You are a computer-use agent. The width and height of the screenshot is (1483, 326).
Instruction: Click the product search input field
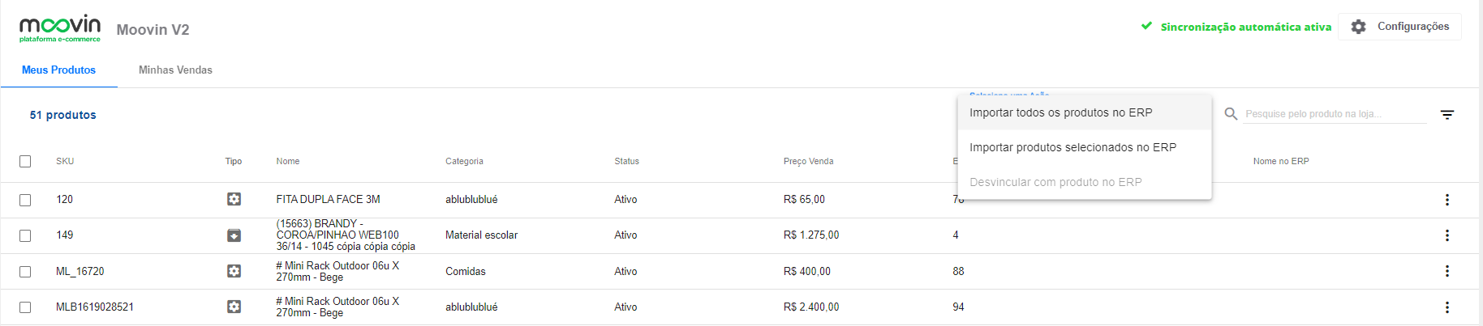click(x=1335, y=114)
